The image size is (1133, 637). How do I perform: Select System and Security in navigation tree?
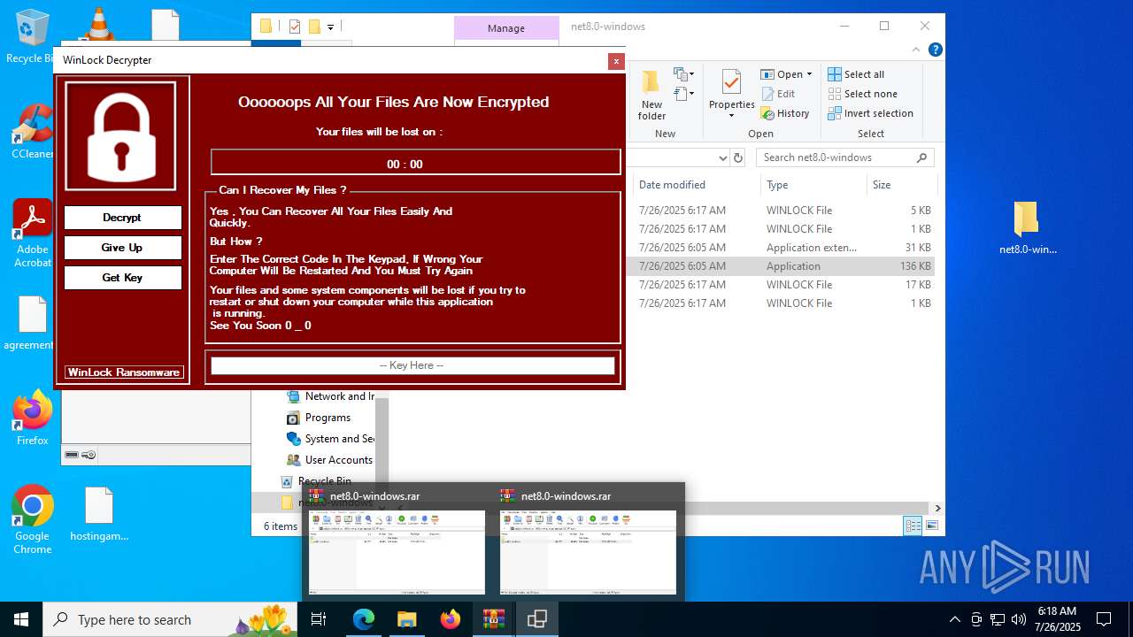tap(330, 439)
